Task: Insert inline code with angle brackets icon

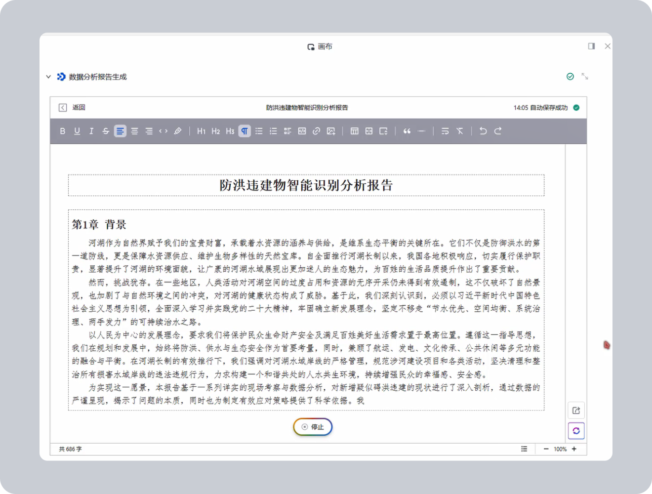Action: [163, 131]
